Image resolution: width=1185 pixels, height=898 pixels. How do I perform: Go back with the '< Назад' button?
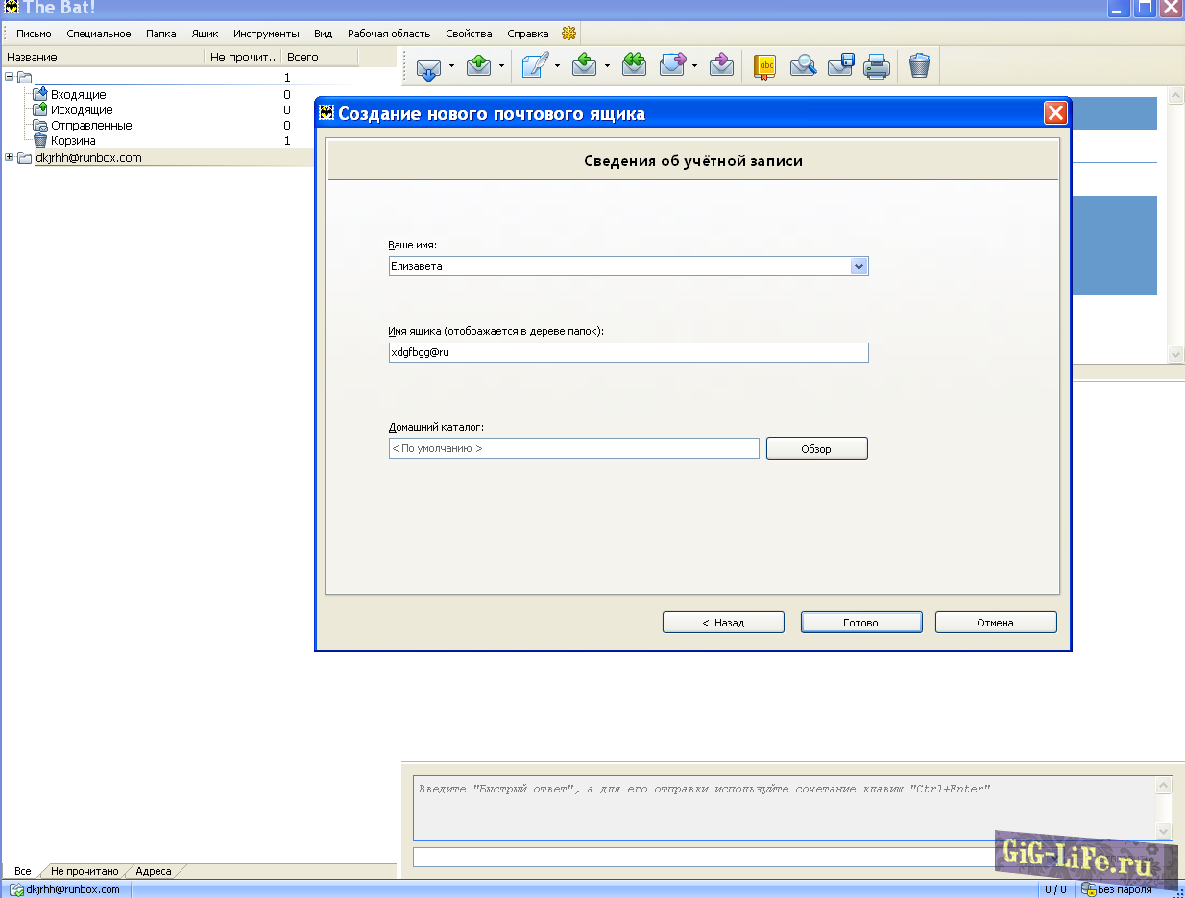click(723, 623)
